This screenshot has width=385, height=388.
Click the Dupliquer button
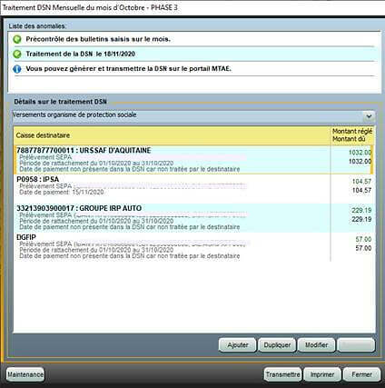pos(277,345)
